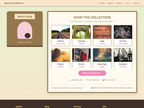Click the Beatrice Alfbern site title

pos(14,3)
